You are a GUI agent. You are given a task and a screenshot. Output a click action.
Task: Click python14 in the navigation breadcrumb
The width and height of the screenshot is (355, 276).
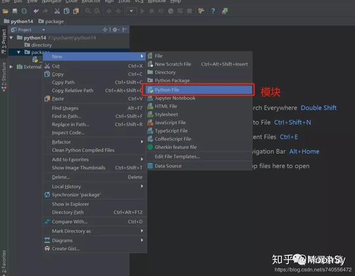coord(18,21)
